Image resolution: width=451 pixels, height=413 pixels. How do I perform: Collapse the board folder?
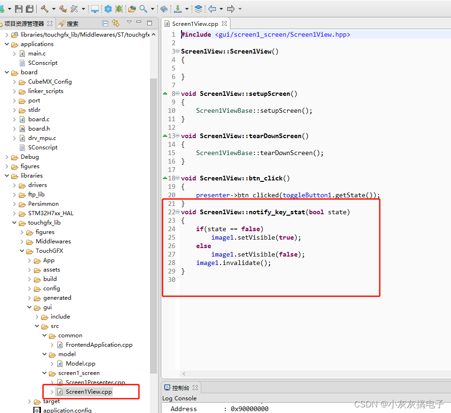[x=6, y=72]
